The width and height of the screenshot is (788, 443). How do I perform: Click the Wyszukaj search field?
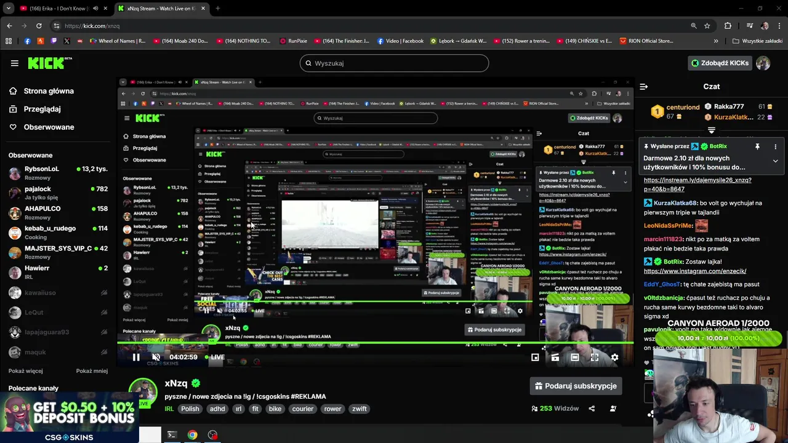point(394,63)
